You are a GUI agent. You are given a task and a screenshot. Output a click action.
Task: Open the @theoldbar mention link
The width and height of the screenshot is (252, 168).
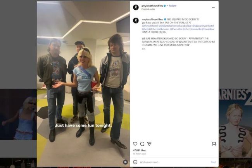(208, 29)
